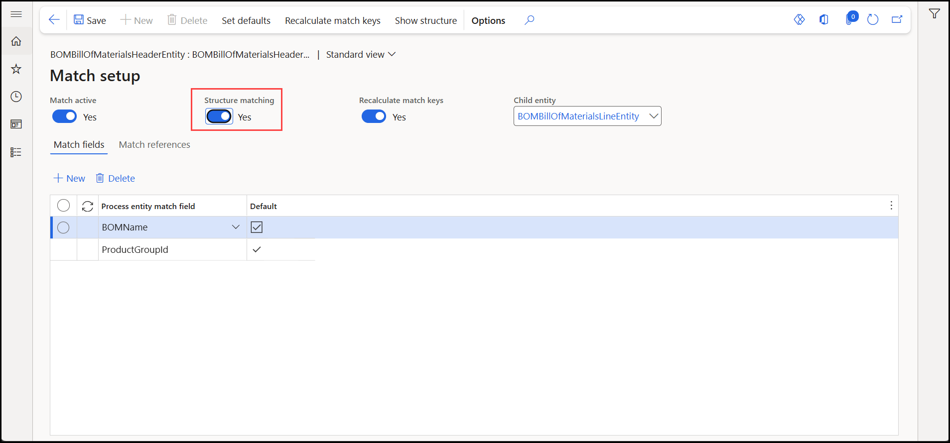This screenshot has width=950, height=443.
Task: Click the refresh page icon
Action: pyautogui.click(x=873, y=20)
